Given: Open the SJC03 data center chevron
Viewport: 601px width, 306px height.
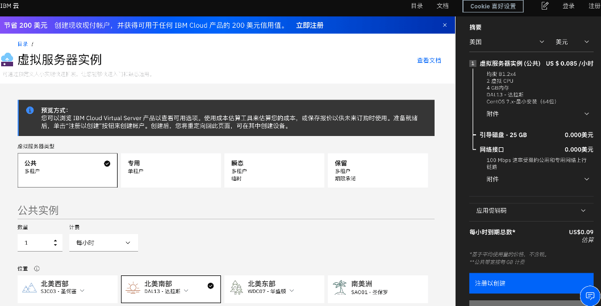Looking at the screenshot, I should point(82,291).
